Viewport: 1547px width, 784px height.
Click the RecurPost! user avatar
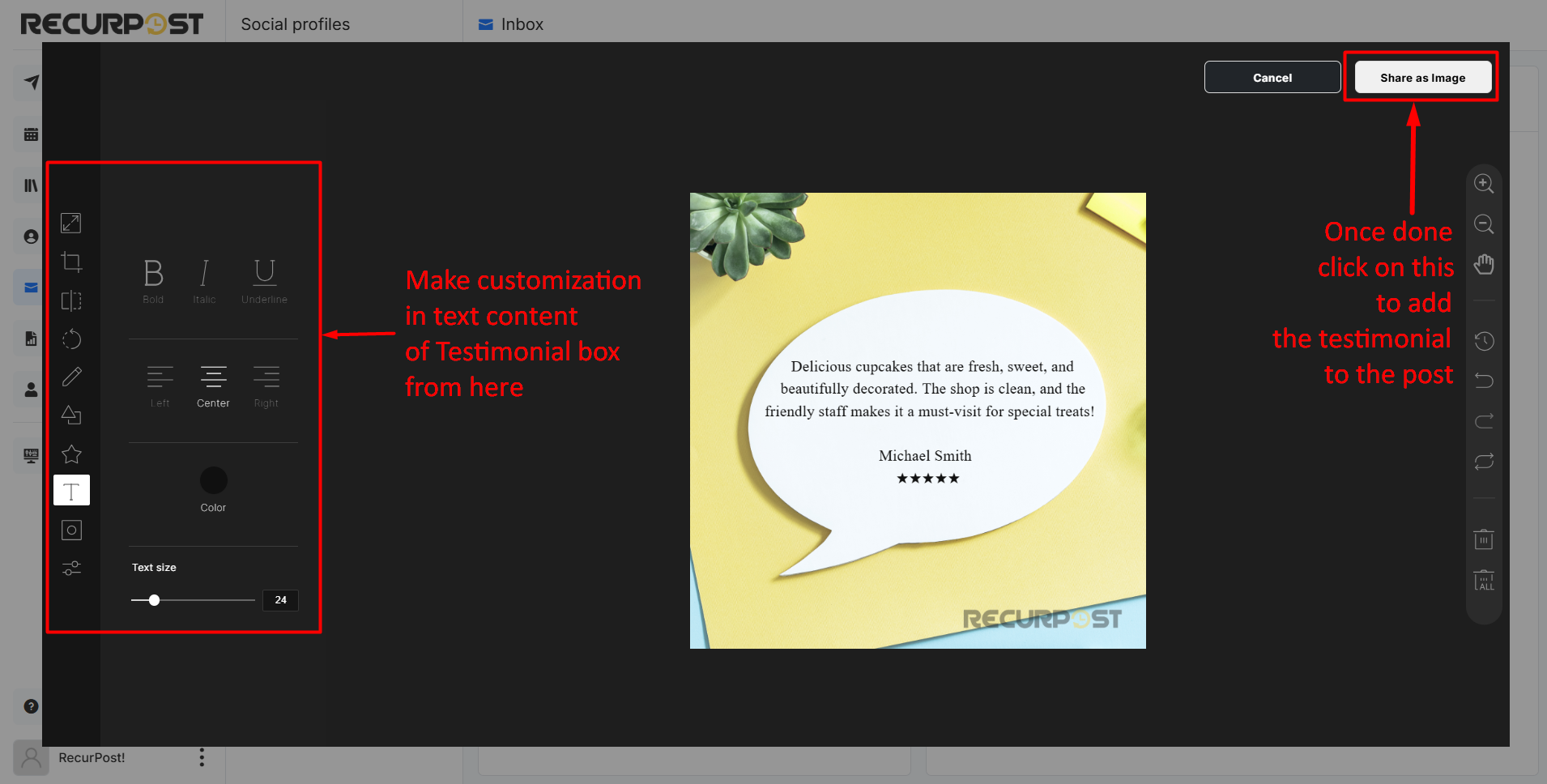[x=31, y=758]
